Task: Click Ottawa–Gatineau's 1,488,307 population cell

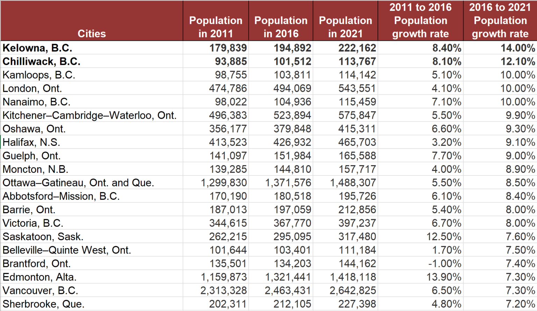Action: pos(345,183)
